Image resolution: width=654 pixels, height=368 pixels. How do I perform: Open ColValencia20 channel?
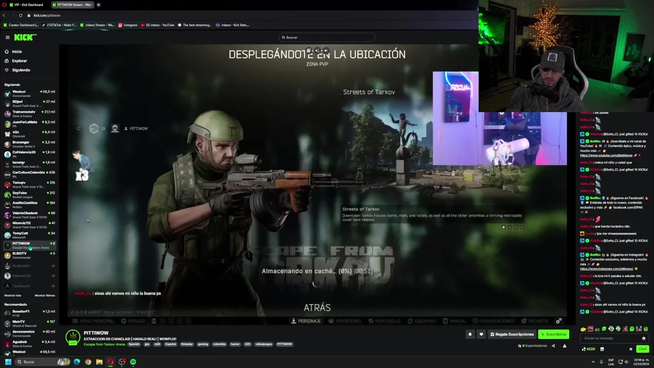click(x=30, y=154)
